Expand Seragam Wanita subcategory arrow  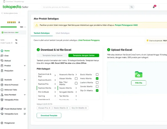coord(76,92)
